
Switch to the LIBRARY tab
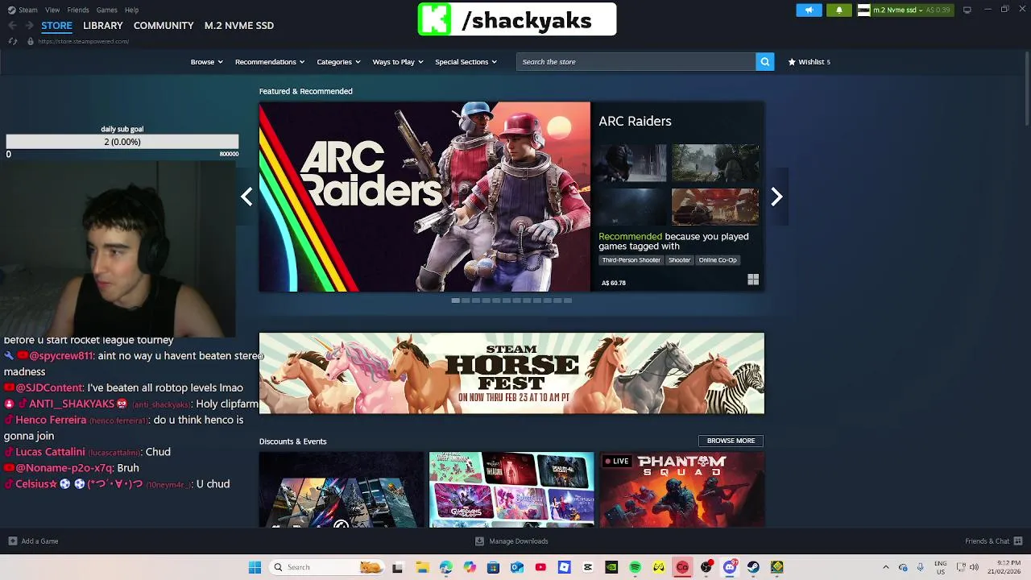pos(103,25)
